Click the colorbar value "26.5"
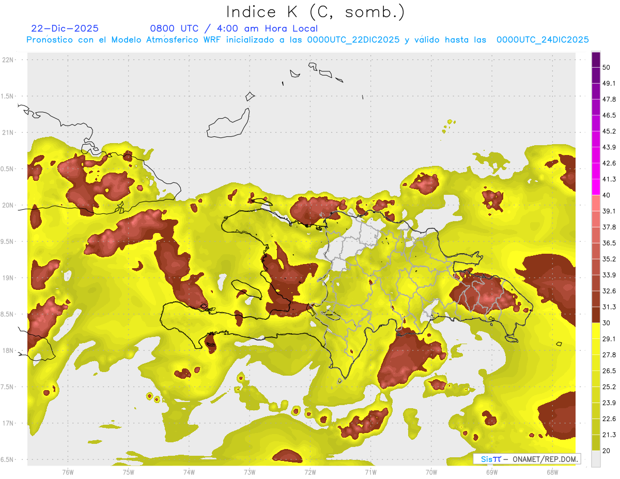The image size is (620, 479). tap(609, 371)
